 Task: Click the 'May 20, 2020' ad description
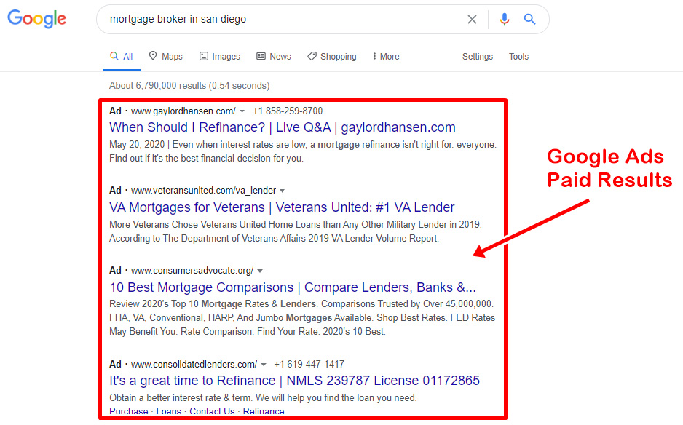[303, 151]
